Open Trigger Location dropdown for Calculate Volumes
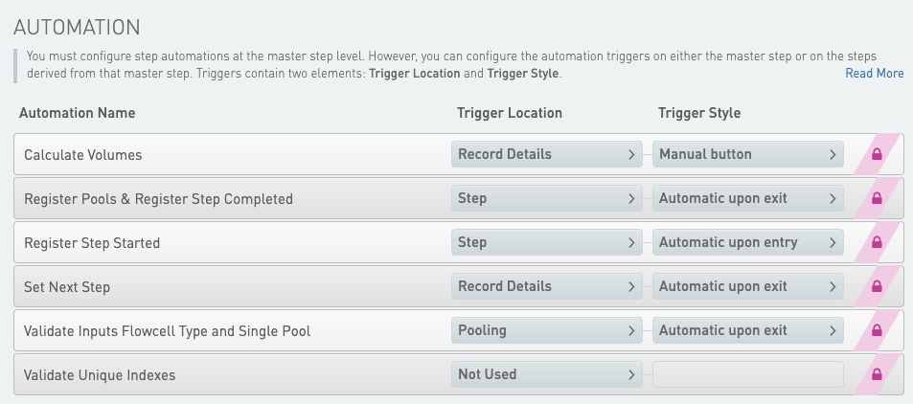The height and width of the screenshot is (404, 913). tap(546, 154)
